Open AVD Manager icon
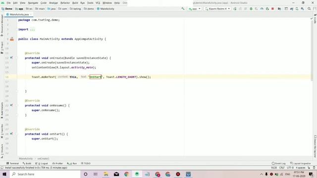 (x=297, y=9)
